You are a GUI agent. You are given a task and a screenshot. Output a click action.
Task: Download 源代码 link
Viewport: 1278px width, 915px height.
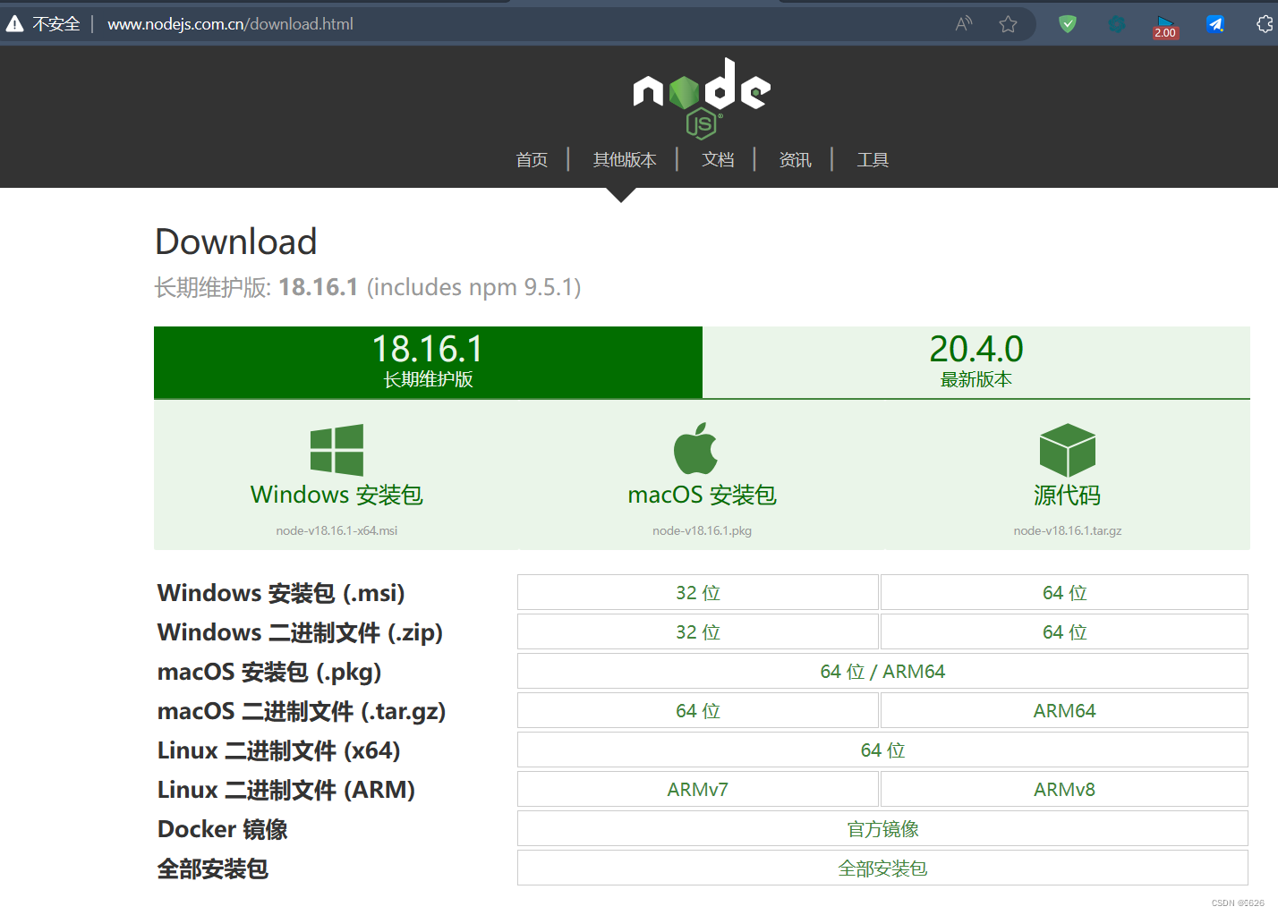tap(1068, 495)
